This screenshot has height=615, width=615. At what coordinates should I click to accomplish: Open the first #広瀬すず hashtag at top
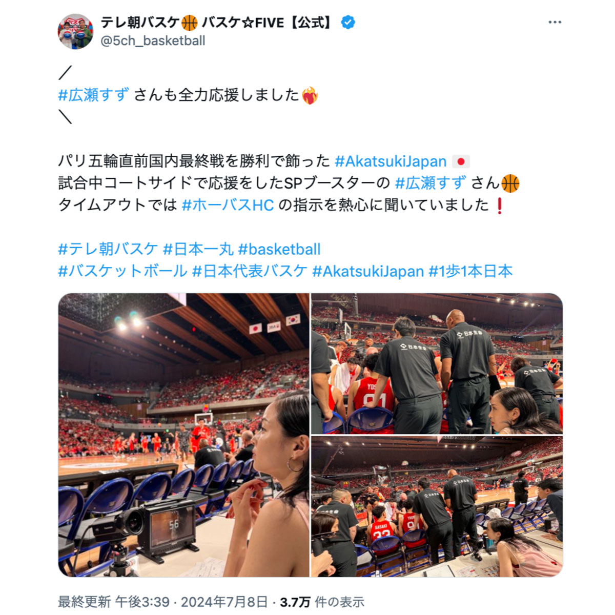click(x=94, y=95)
